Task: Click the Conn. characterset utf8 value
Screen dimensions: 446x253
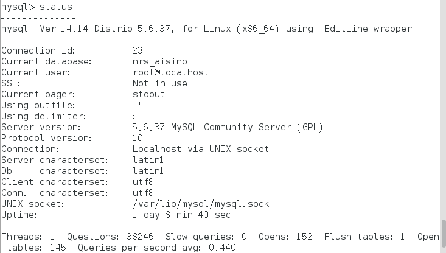Action: point(143,193)
